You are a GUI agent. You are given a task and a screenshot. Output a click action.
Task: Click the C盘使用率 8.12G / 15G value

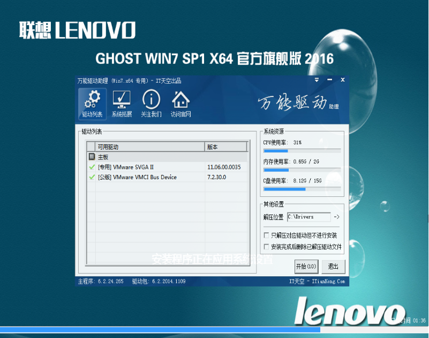pos(307,181)
